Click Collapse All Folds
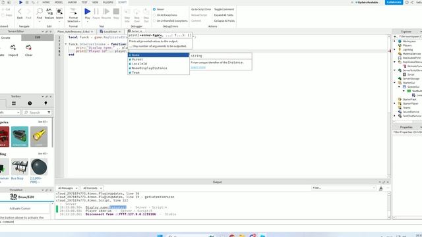The image size is (422, 237). tap(224, 20)
